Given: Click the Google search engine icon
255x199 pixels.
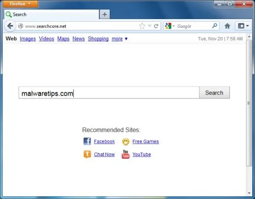Looking at the screenshot, I should click(168, 26).
